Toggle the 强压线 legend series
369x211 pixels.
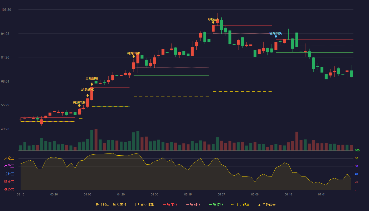coord(170,205)
